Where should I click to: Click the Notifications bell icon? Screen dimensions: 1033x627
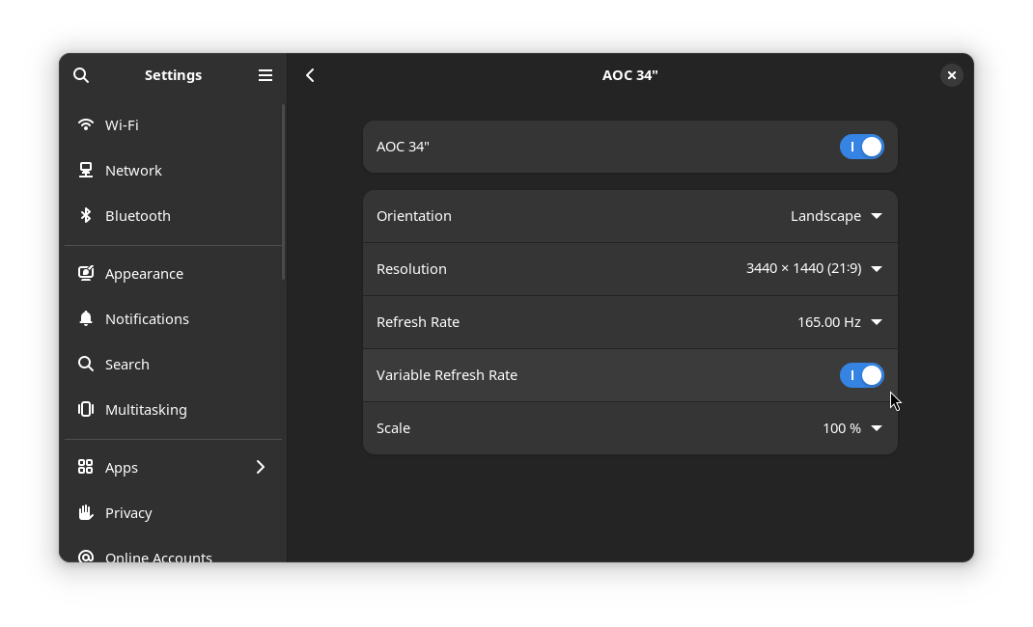click(86, 319)
